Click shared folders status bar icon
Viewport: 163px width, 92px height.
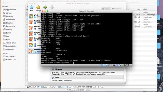pos(111,65)
